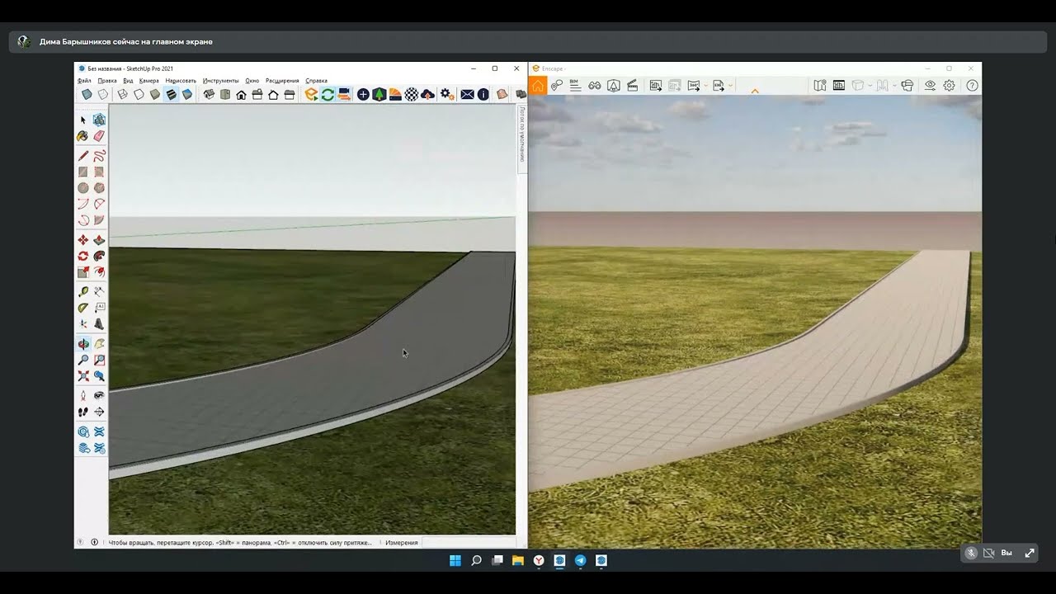Expand panorama export dropdown arrow
Image resolution: width=1056 pixels, height=594 pixels.
tap(707, 86)
